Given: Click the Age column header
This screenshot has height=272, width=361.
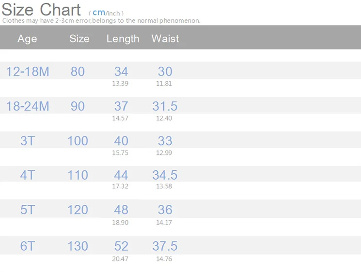Looking at the screenshot, I should tap(27, 39).
